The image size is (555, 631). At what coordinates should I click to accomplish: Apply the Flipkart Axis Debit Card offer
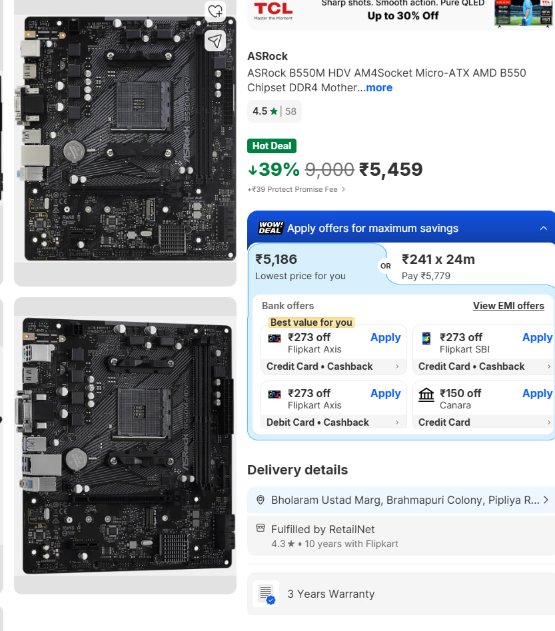(x=385, y=394)
